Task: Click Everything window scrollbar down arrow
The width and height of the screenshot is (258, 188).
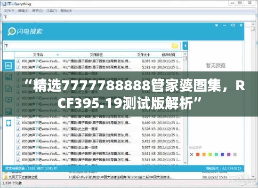Action: pyautogui.click(x=253, y=177)
